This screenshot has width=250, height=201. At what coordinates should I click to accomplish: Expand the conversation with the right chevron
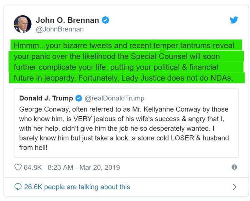point(234,187)
